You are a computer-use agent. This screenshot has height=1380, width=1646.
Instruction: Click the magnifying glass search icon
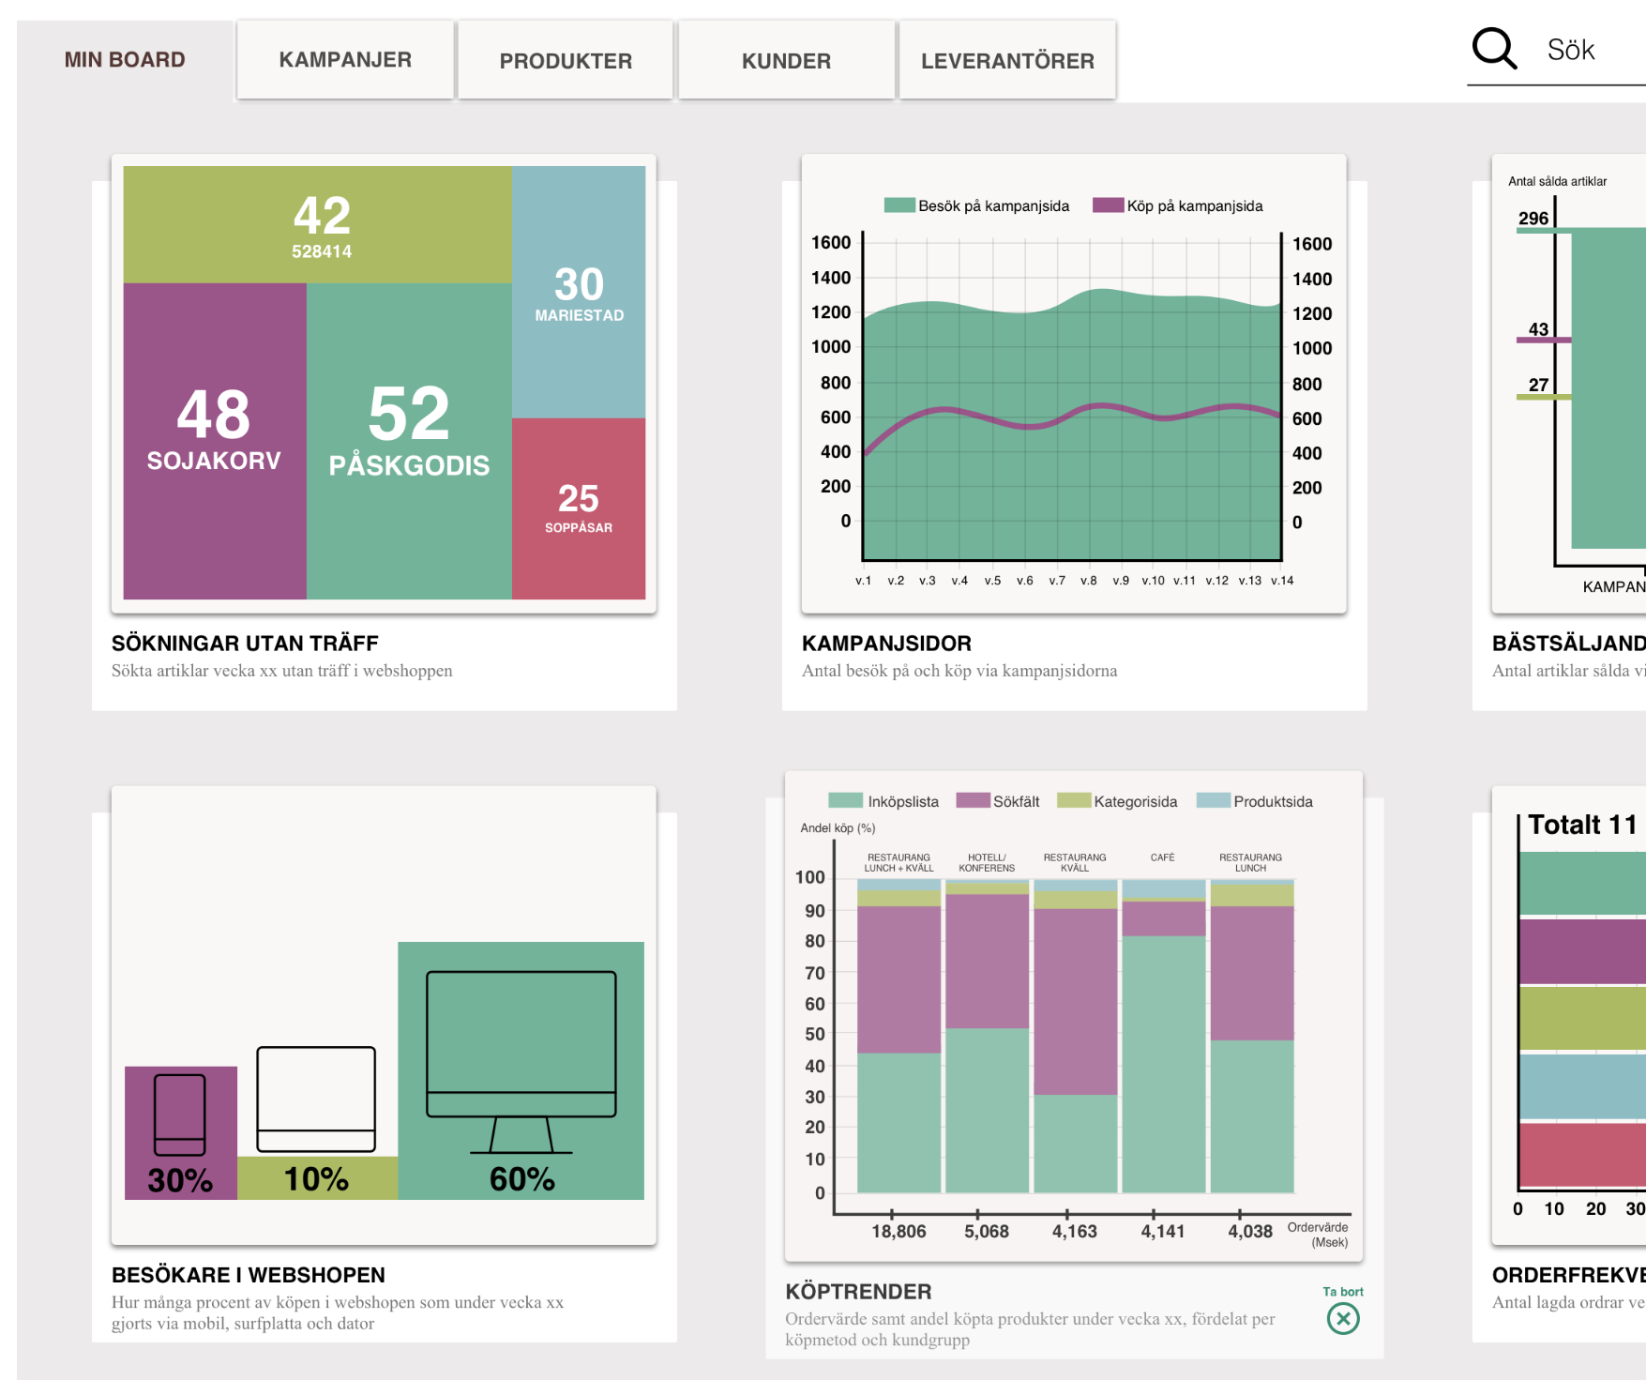tap(1493, 49)
